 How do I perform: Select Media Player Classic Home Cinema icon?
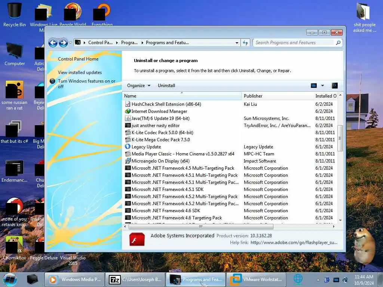click(x=128, y=154)
